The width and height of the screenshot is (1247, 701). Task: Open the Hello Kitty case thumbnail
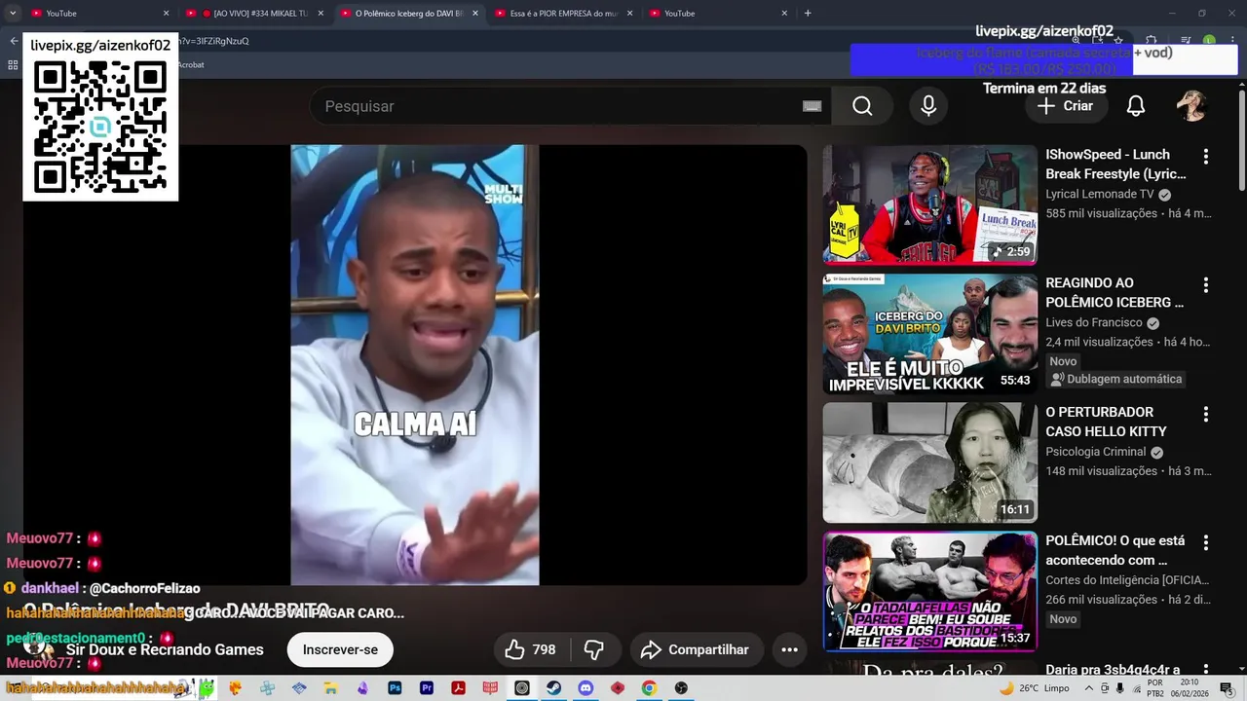coord(930,462)
